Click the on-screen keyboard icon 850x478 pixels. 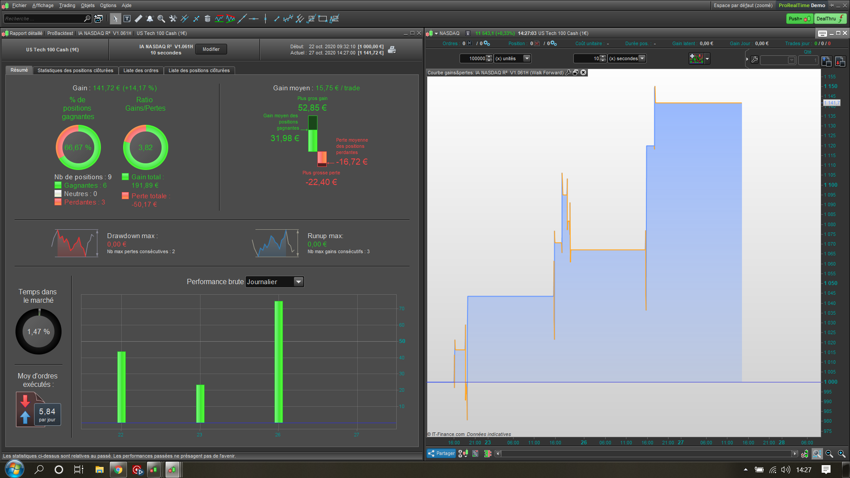point(822,33)
